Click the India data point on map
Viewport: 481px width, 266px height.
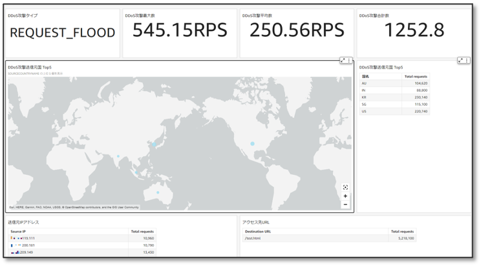[118, 156]
